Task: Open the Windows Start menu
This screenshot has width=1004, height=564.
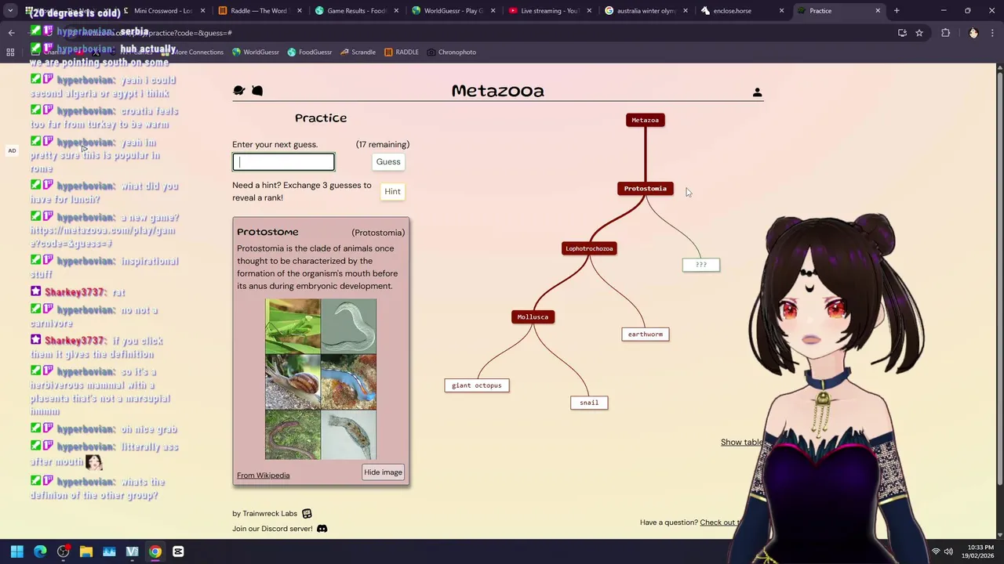Action: (x=17, y=551)
